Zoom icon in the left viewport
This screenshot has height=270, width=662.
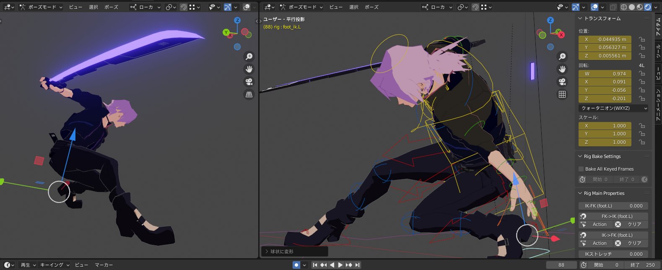tap(249, 56)
